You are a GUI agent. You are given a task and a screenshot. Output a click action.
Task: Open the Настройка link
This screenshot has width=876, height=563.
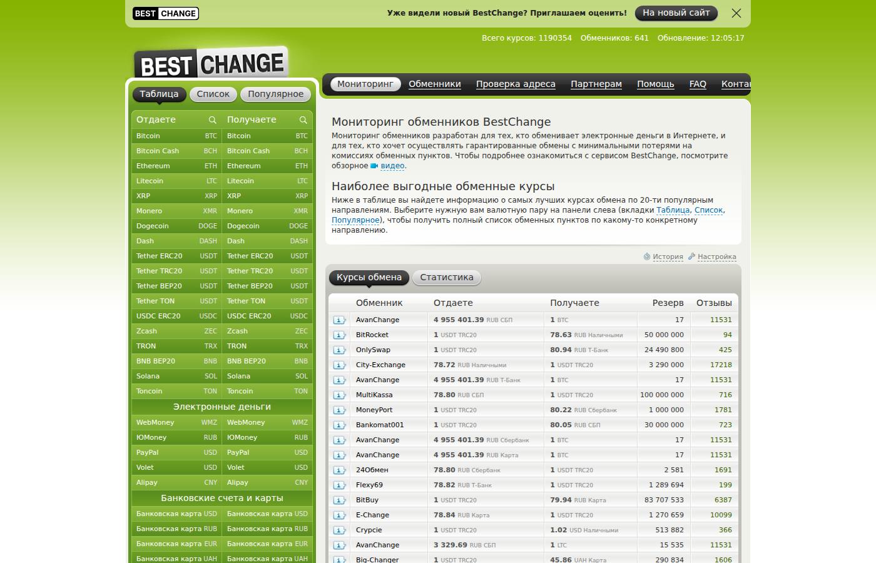tap(717, 256)
